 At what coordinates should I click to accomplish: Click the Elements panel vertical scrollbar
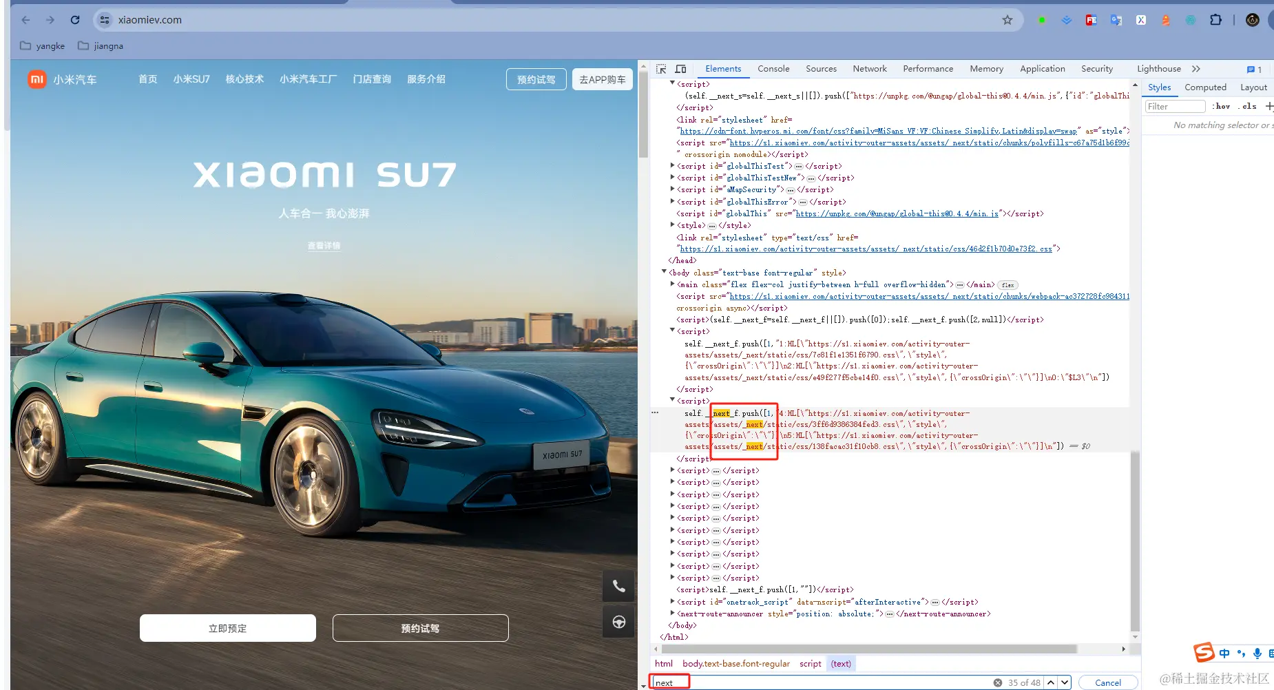click(1135, 541)
